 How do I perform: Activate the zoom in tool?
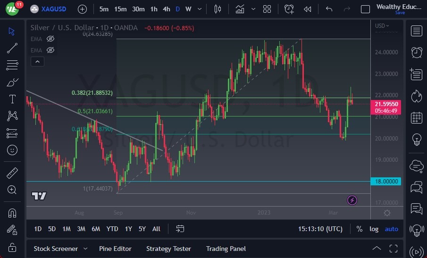click(12, 190)
